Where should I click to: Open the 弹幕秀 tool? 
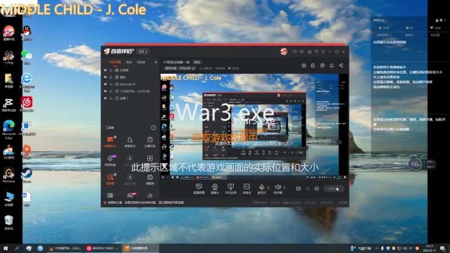tap(150, 179)
